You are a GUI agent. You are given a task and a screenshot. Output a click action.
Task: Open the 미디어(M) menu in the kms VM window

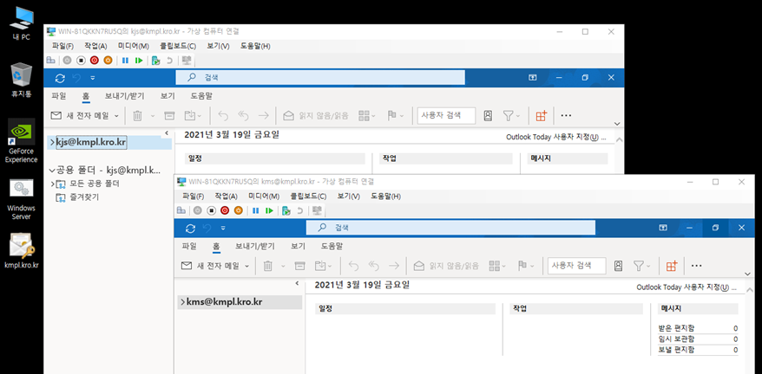click(x=264, y=196)
